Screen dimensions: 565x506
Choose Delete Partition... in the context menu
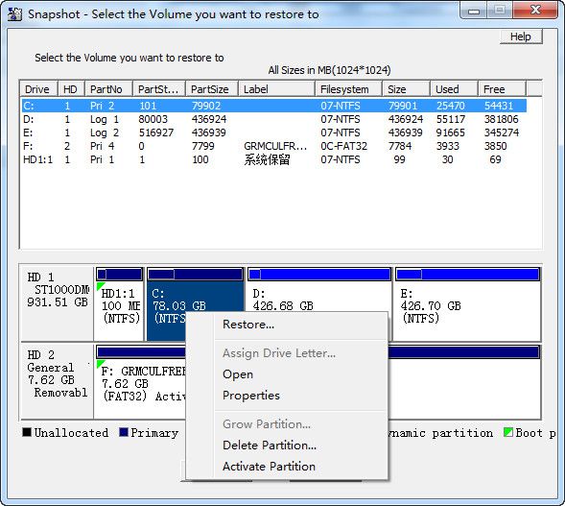pos(270,446)
